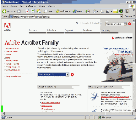Viewport: 136px width, 120px height.
Task: Open the Back button history arrow
Action: 15,11
